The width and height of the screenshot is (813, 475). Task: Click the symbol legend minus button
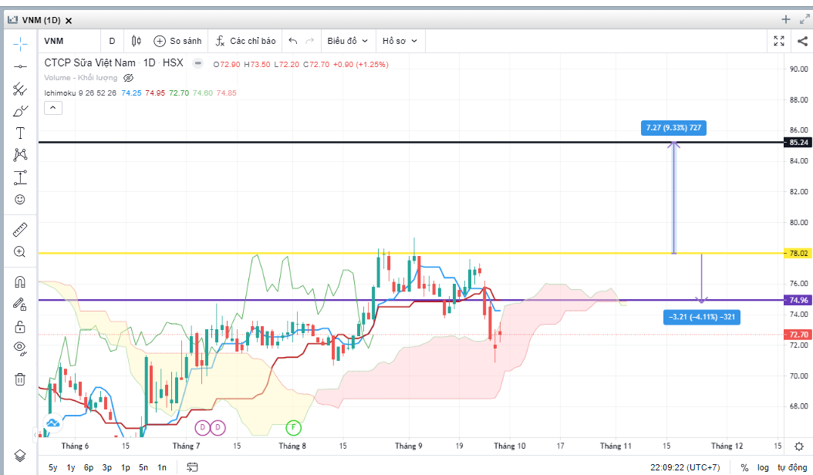[x=197, y=63]
